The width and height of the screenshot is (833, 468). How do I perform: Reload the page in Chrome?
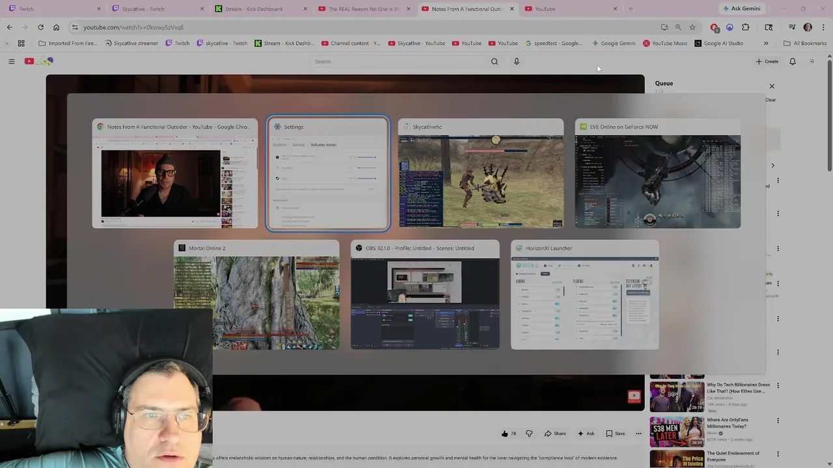tap(40, 27)
